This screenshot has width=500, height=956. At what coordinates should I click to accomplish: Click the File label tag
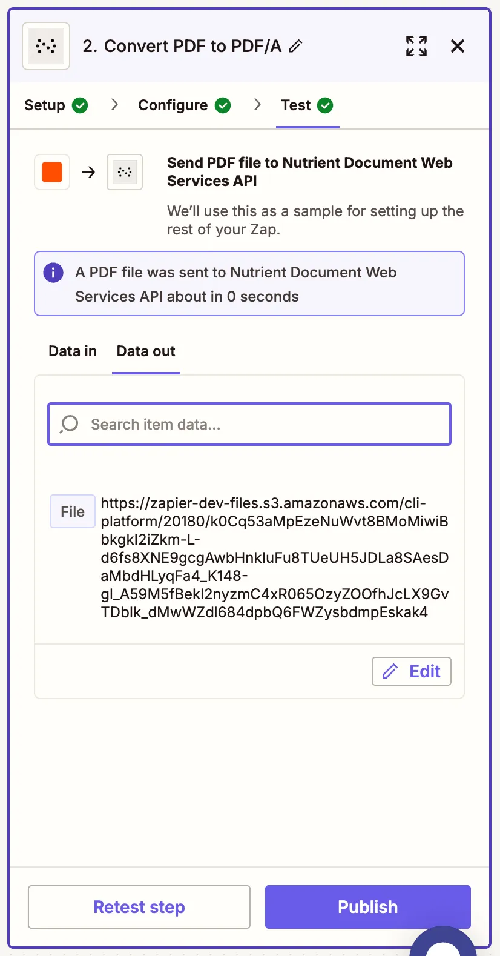click(73, 511)
